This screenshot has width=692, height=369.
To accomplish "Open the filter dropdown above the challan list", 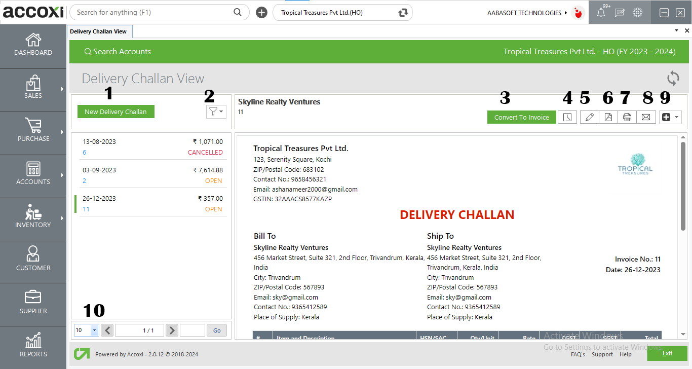I will (216, 112).
